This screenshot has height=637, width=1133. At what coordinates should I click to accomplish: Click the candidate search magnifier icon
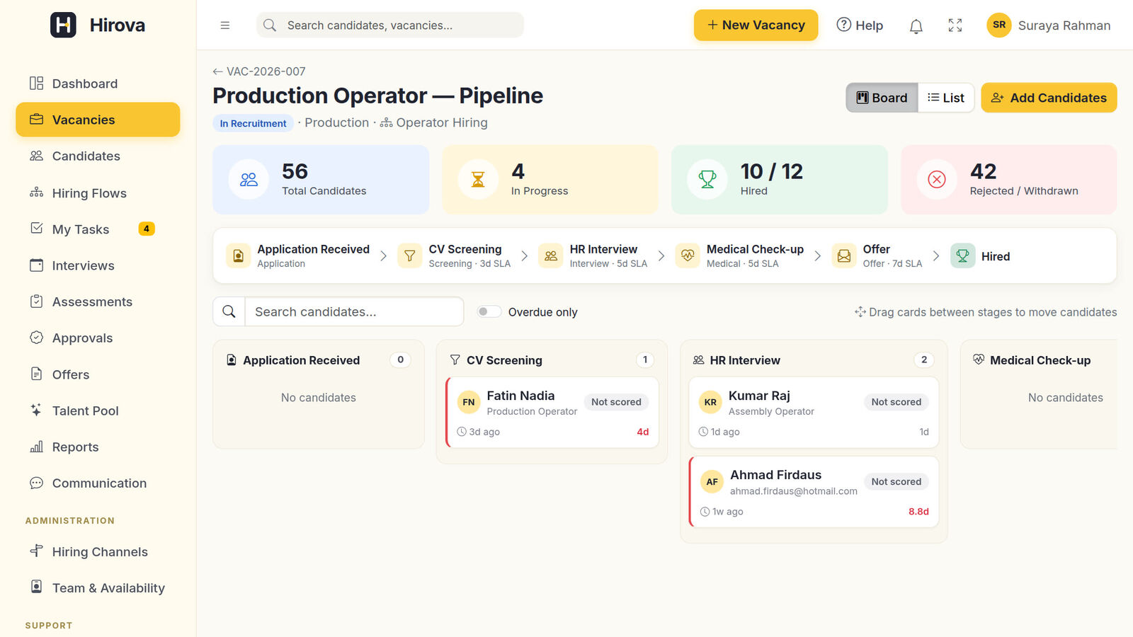click(229, 311)
